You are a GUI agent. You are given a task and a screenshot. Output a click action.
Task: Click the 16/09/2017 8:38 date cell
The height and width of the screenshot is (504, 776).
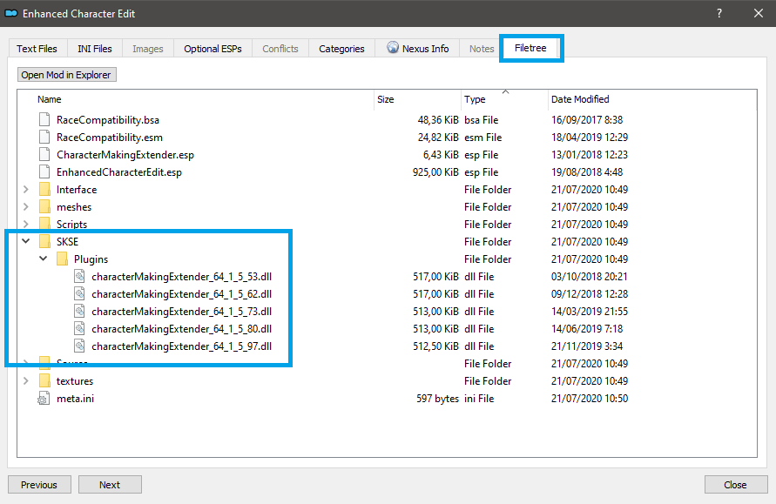click(587, 120)
